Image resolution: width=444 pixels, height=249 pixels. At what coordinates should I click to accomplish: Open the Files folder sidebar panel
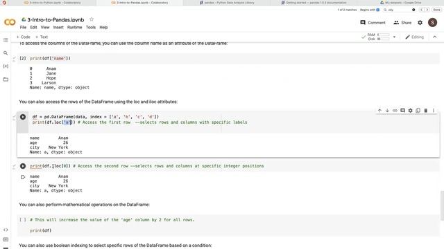(6, 80)
